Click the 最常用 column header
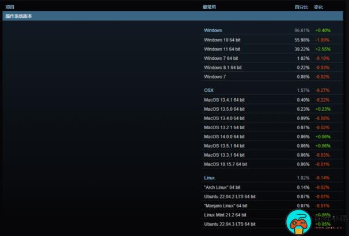Image resolution: width=349 pixels, height=236 pixels. (x=209, y=7)
